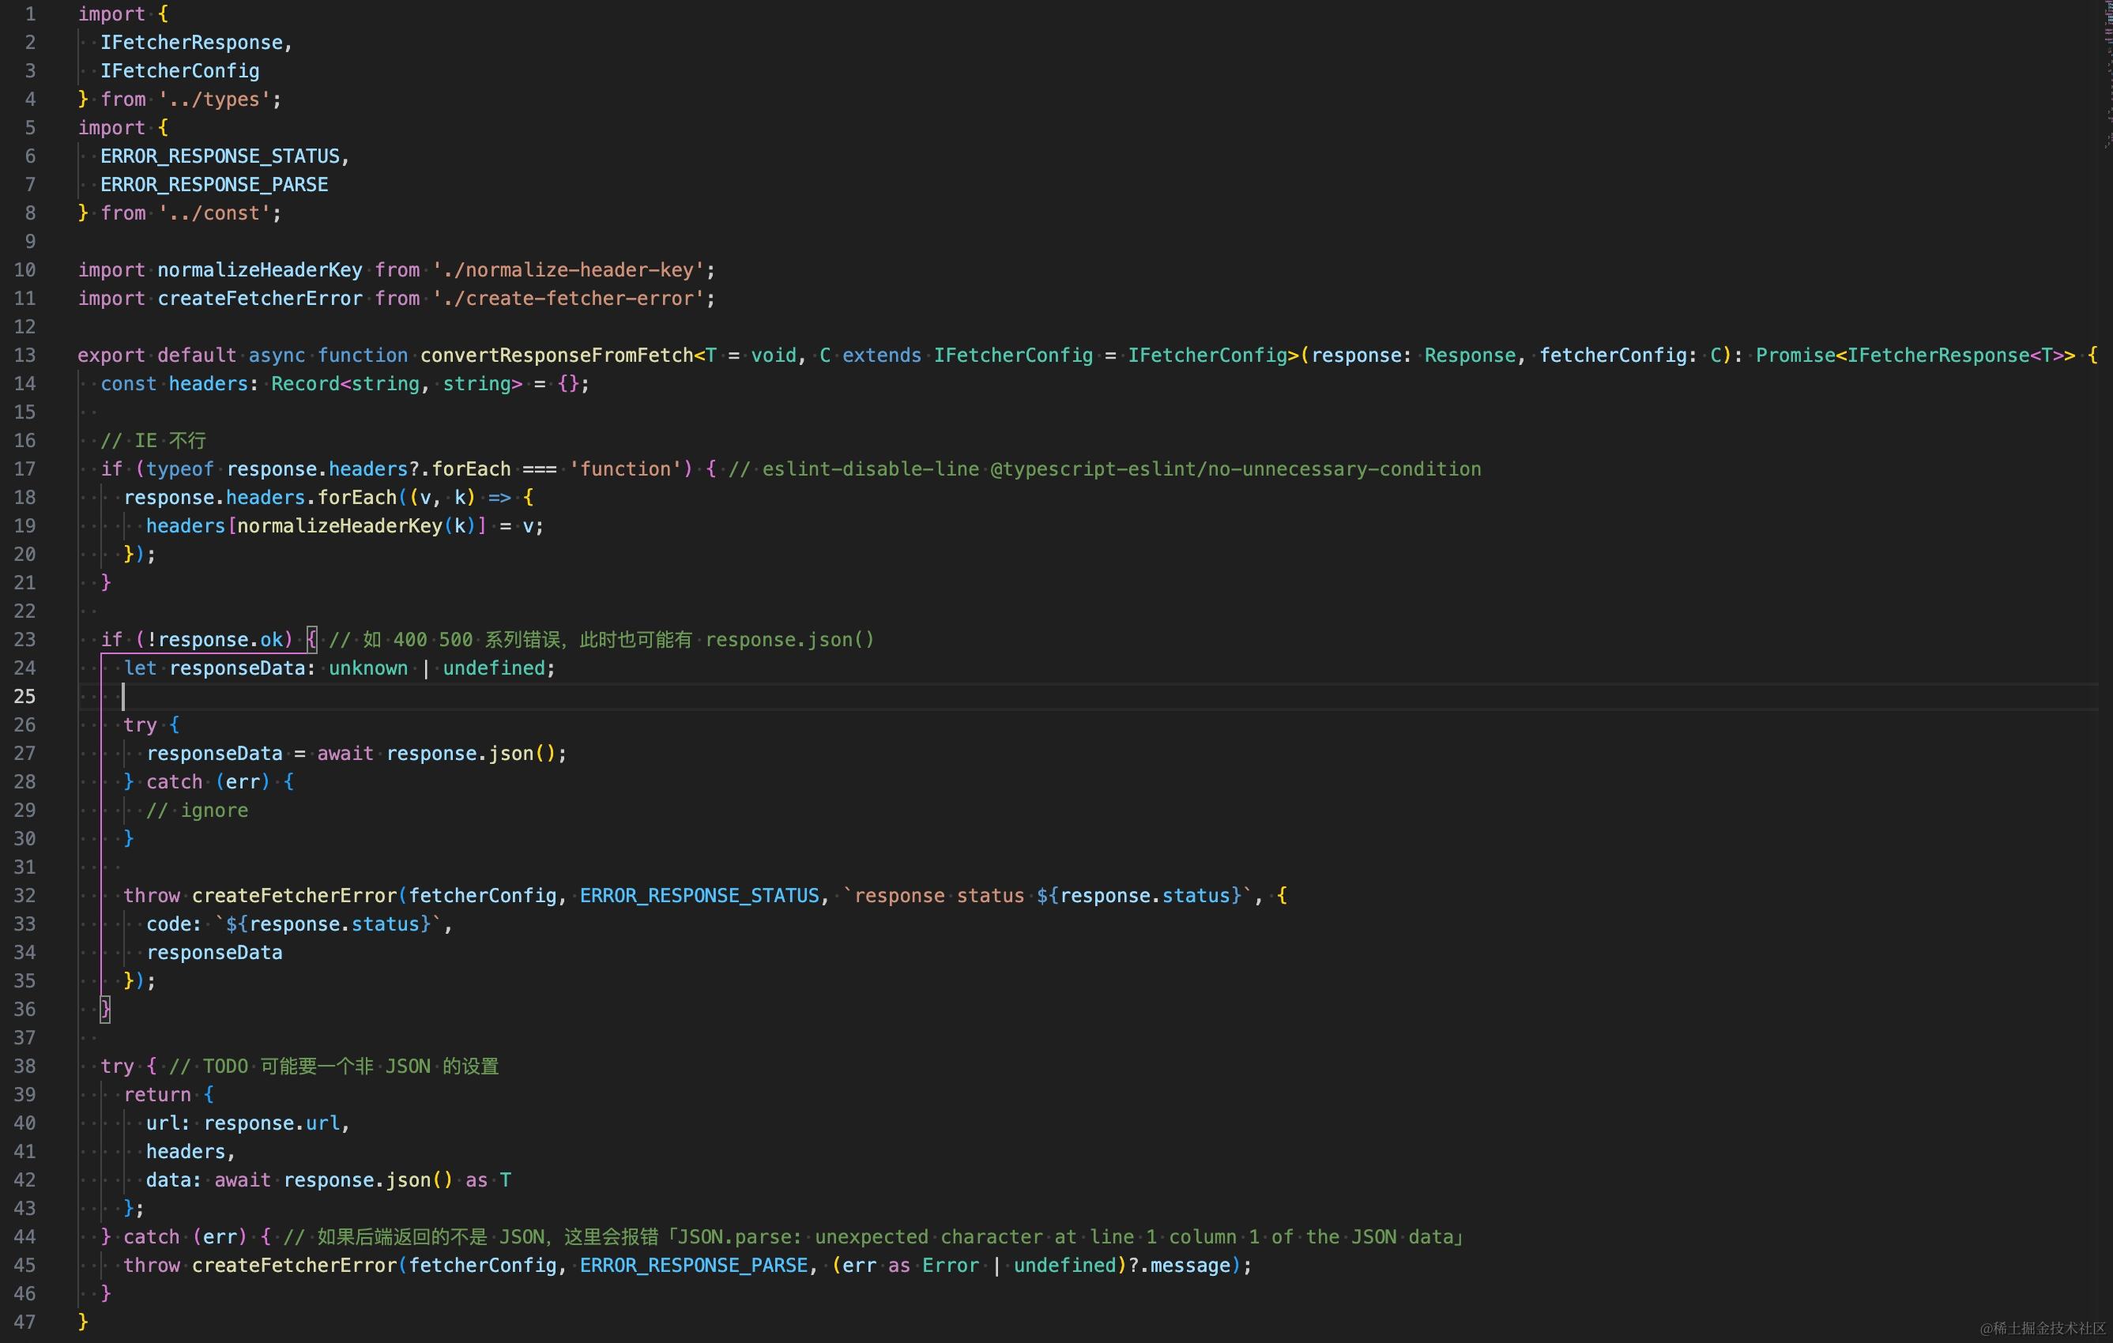Click line number 13 in the gutter
2113x1343 pixels.
coord(24,355)
